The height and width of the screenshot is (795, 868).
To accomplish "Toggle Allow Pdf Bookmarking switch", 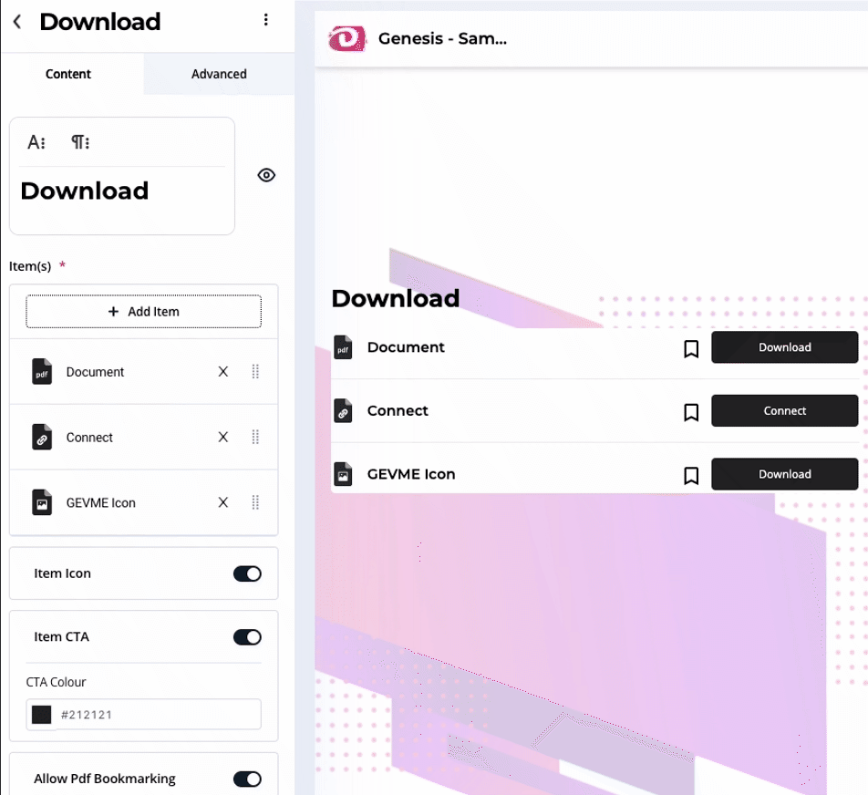I will tap(247, 779).
